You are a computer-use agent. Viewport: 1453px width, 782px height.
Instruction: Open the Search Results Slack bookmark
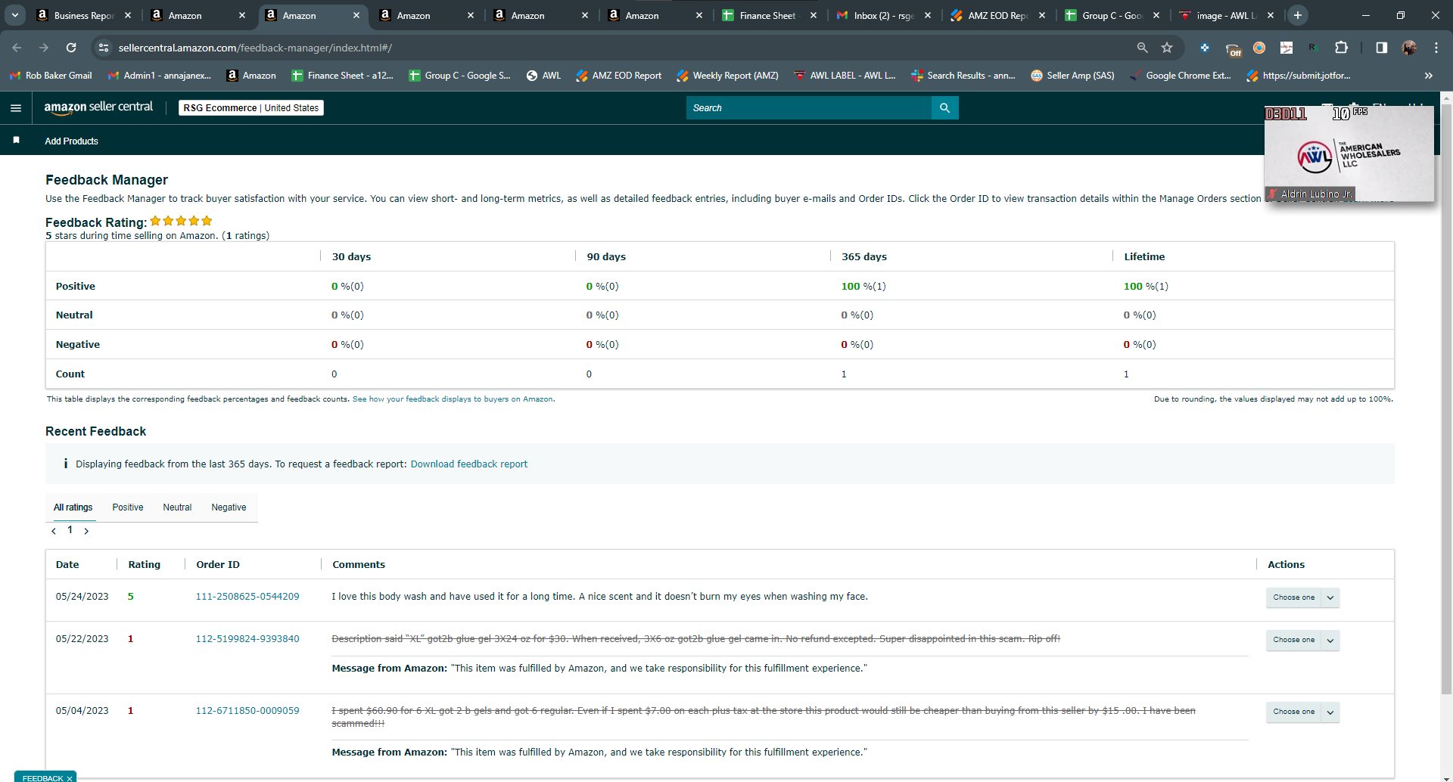pyautogui.click(x=963, y=76)
